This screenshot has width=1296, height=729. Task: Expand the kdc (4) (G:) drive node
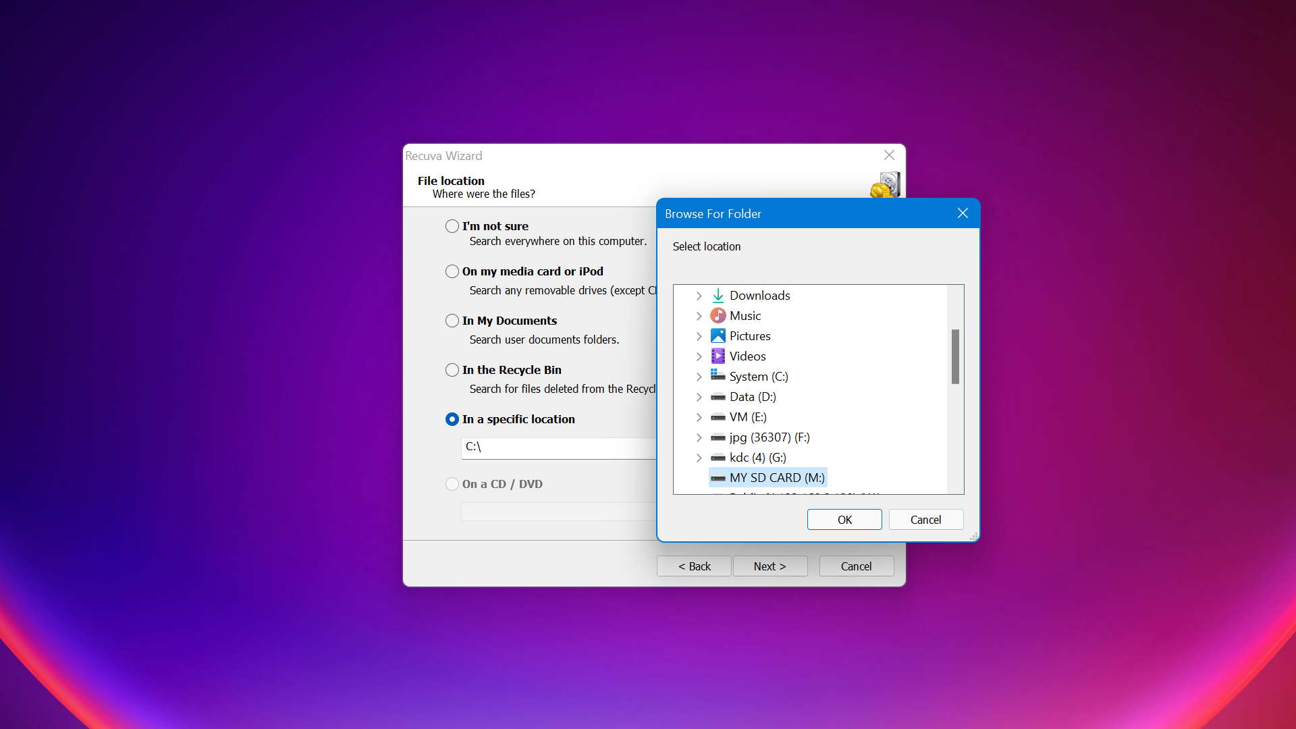699,458
